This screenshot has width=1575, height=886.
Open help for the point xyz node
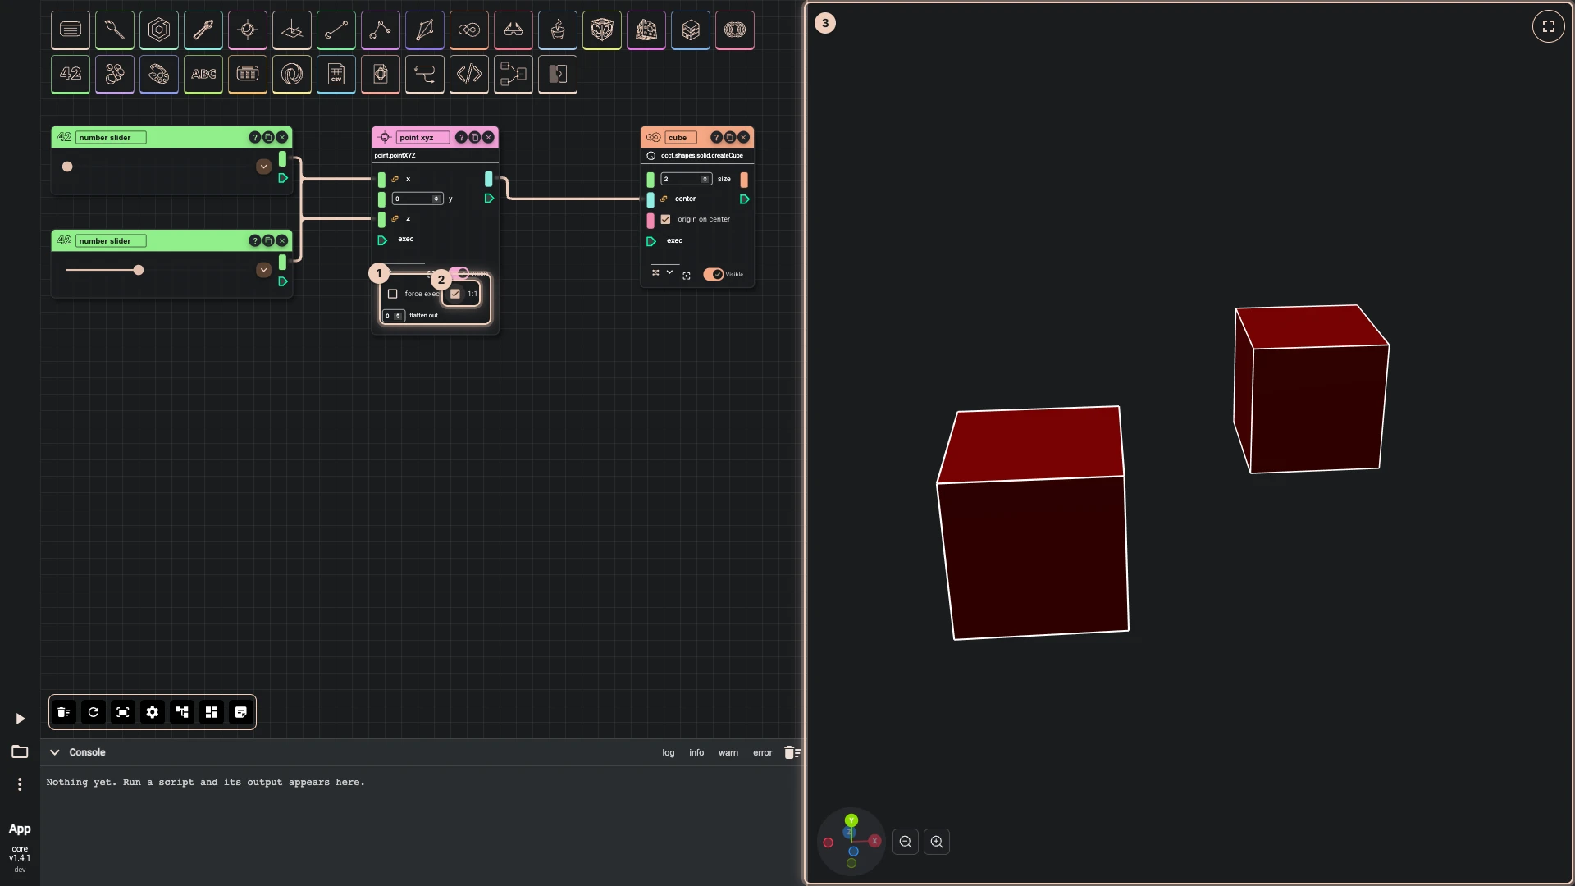pos(461,137)
